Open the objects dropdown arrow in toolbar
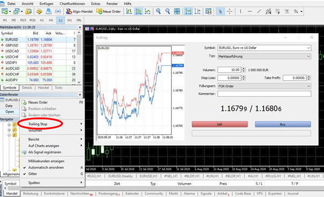Viewport: 324px width, 197px height. pyautogui.click(x=302, y=11)
